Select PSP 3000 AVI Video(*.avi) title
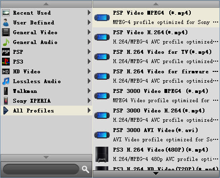The height and width of the screenshot is (178, 220). coord(156,130)
